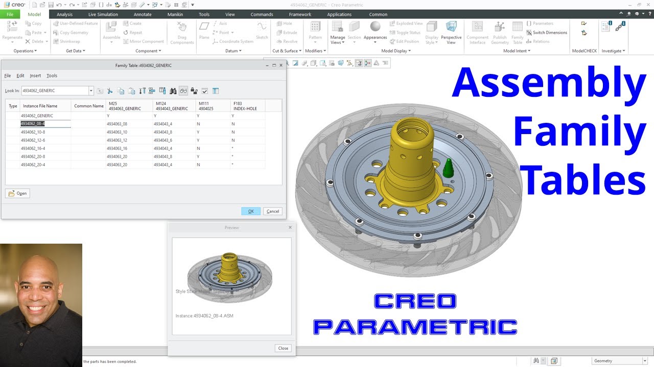The height and width of the screenshot is (367, 654).
Task: Open the Look In dropdown
Action: tap(91, 91)
